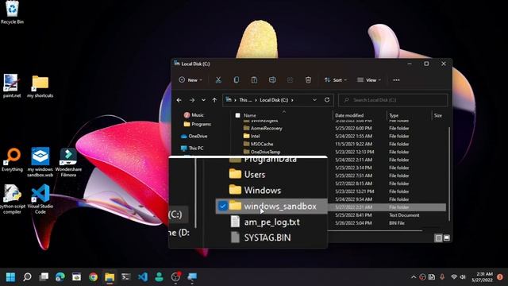Open the New item dropdown

(190, 79)
